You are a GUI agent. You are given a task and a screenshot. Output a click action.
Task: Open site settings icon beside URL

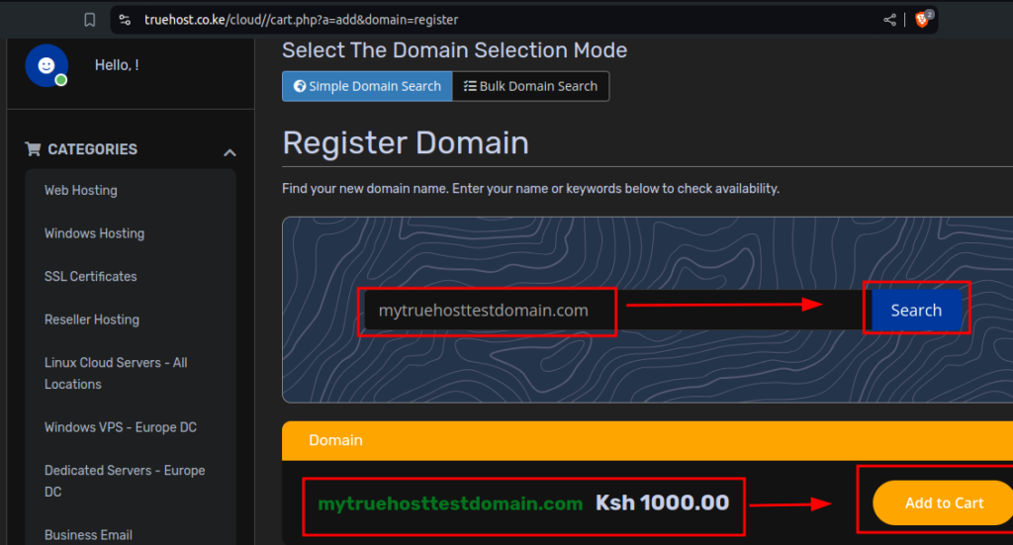point(126,20)
